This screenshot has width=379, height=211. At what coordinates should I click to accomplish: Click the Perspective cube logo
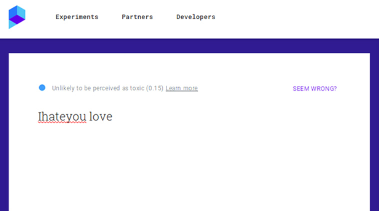(x=16, y=16)
